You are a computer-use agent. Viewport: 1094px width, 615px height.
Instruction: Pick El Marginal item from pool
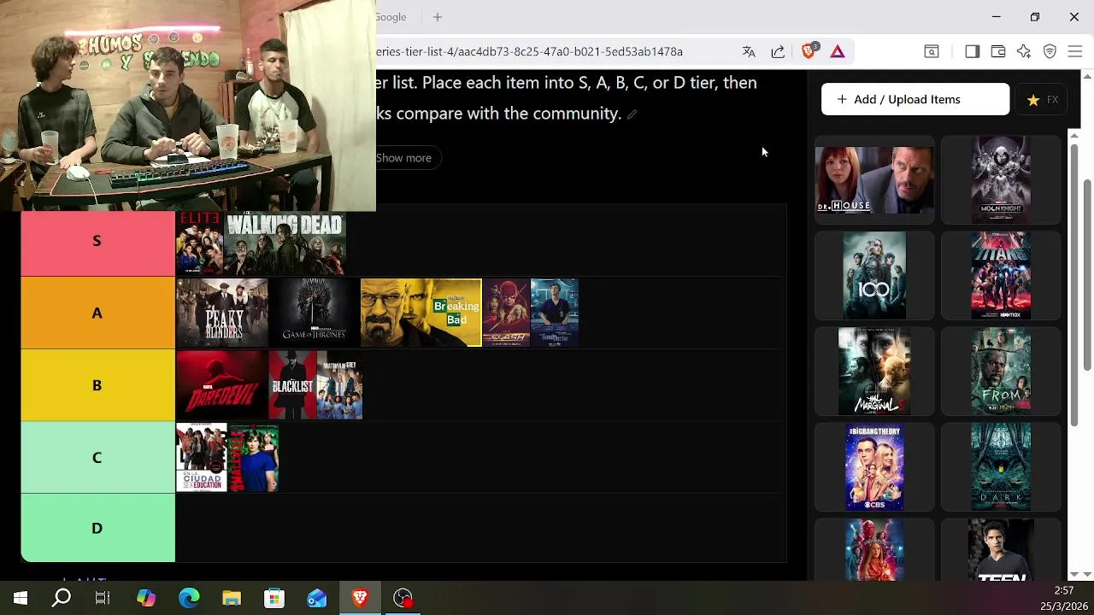tap(874, 371)
